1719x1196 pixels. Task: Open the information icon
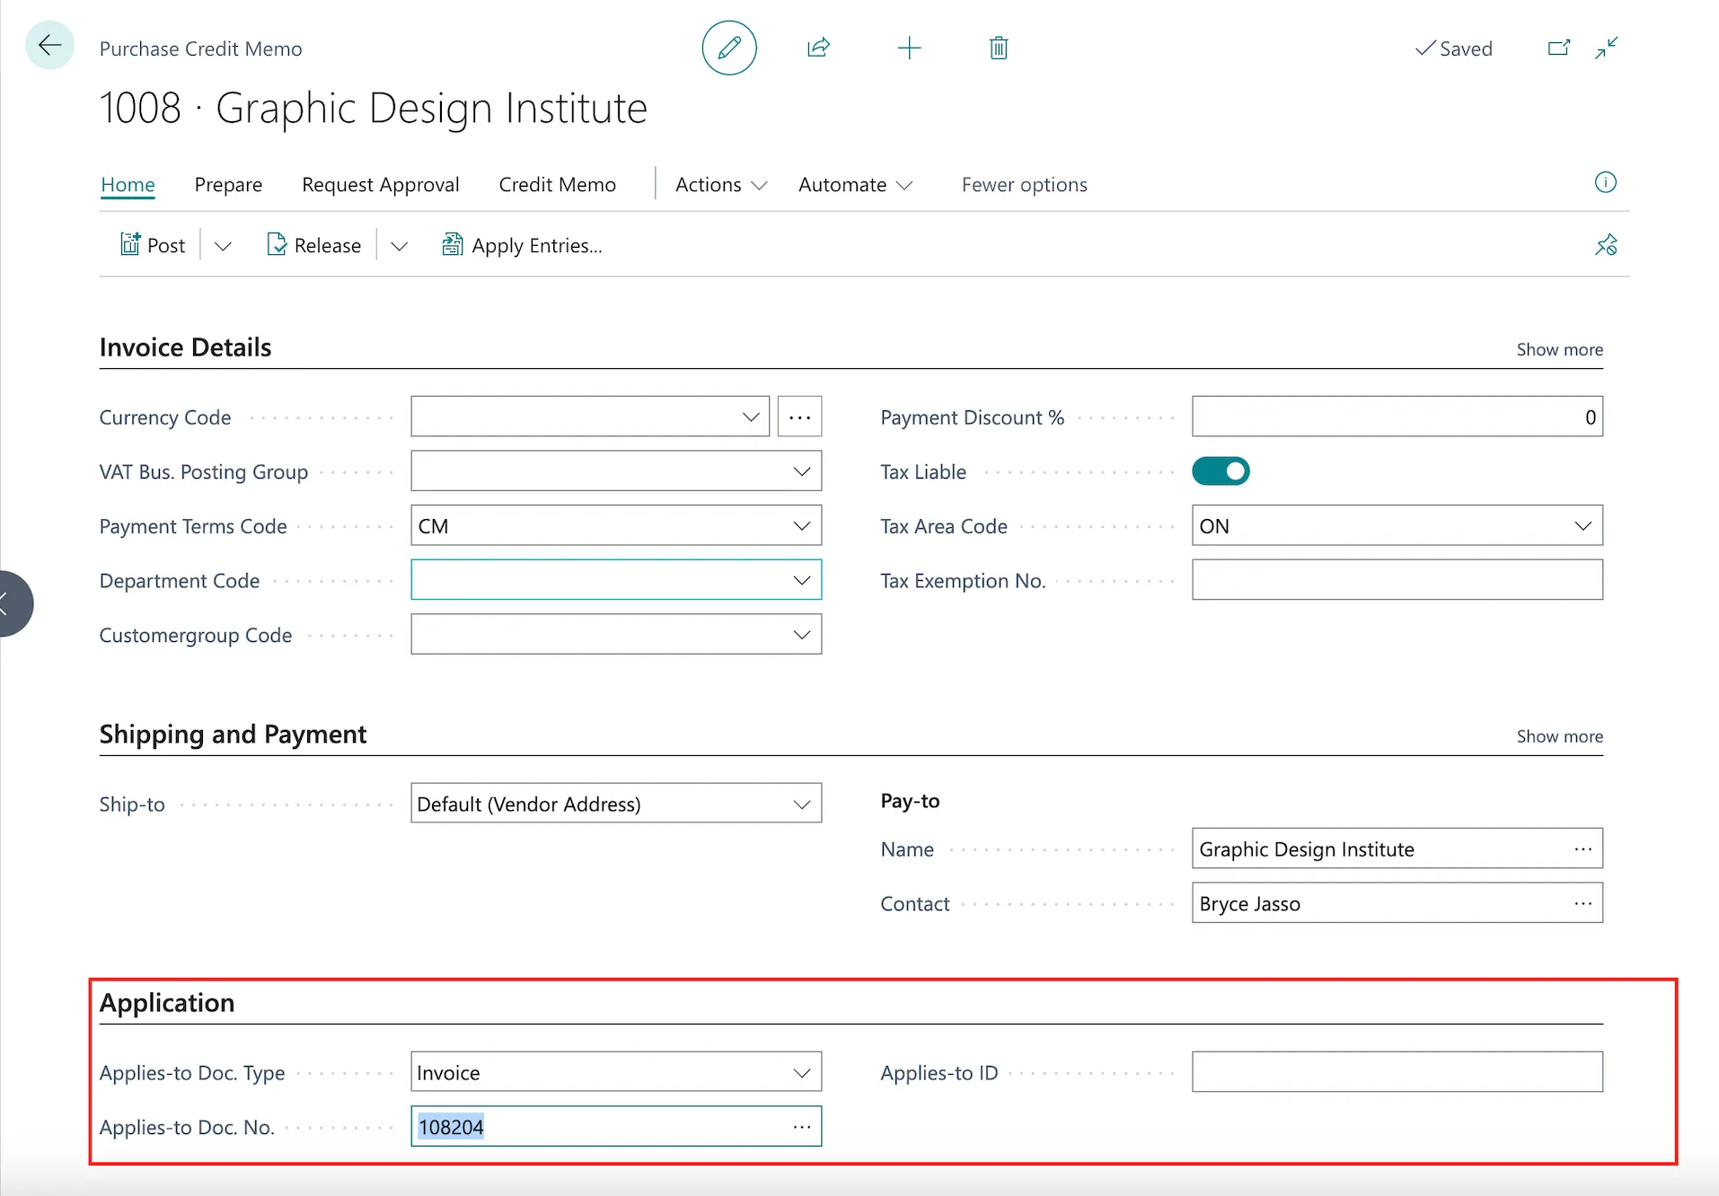[x=1605, y=183]
